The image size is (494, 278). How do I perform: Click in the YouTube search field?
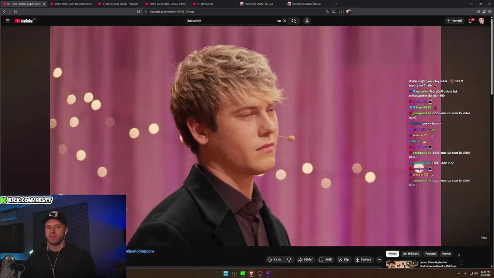tap(230, 21)
